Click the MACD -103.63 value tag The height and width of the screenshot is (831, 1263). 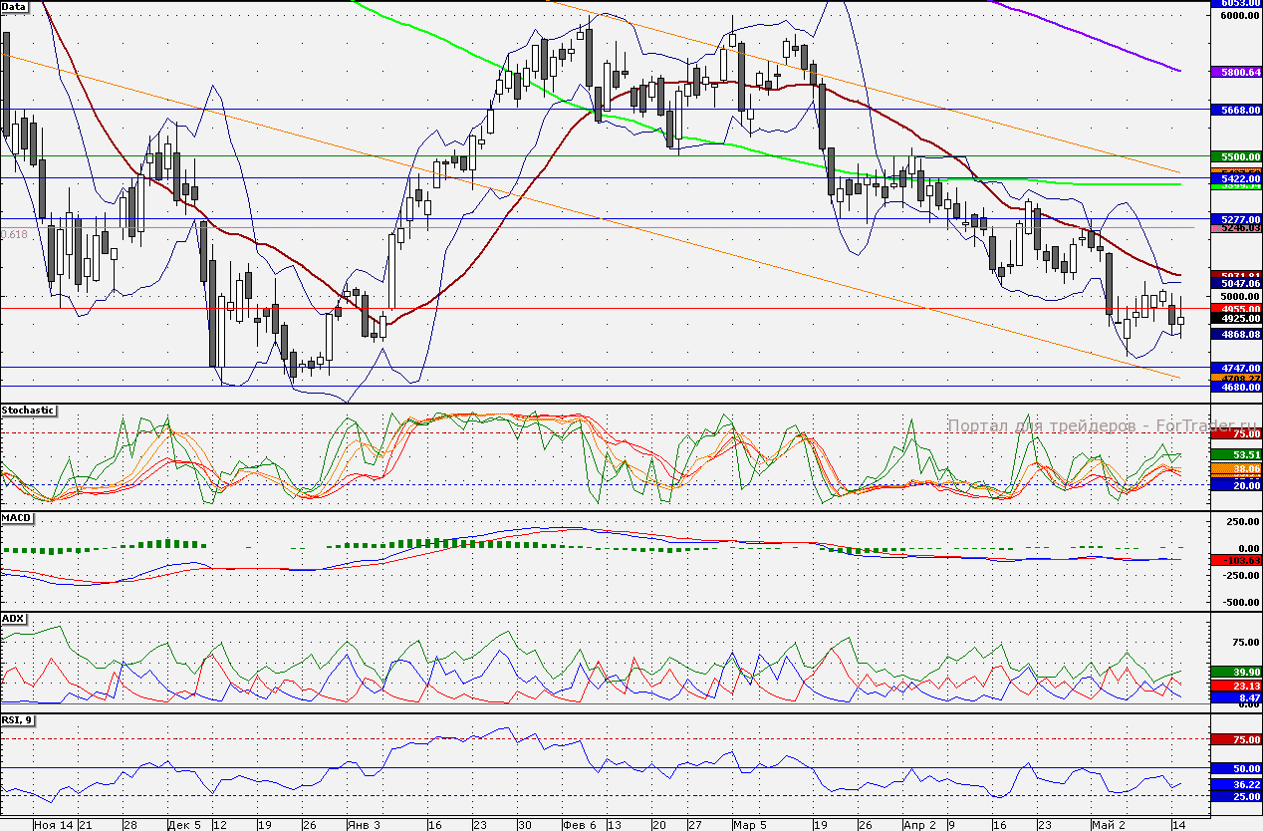pos(1235,561)
